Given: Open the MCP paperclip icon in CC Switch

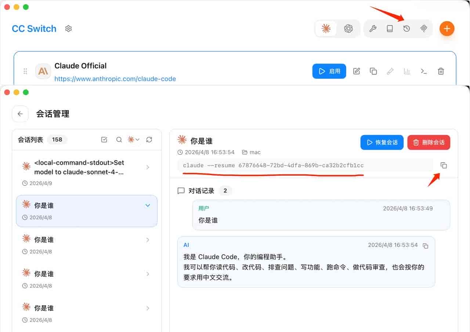Looking at the screenshot, I should [423, 29].
